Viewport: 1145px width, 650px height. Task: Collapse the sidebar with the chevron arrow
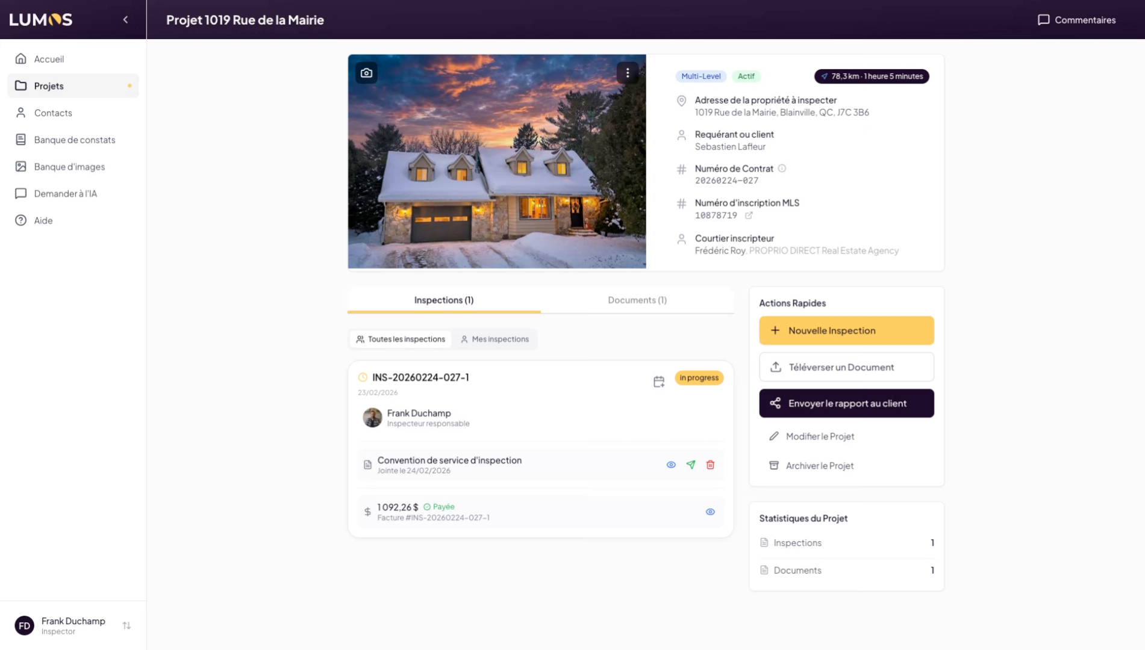coord(125,20)
